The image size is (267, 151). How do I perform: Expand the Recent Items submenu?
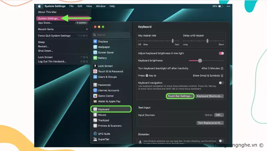pyautogui.click(x=63, y=29)
